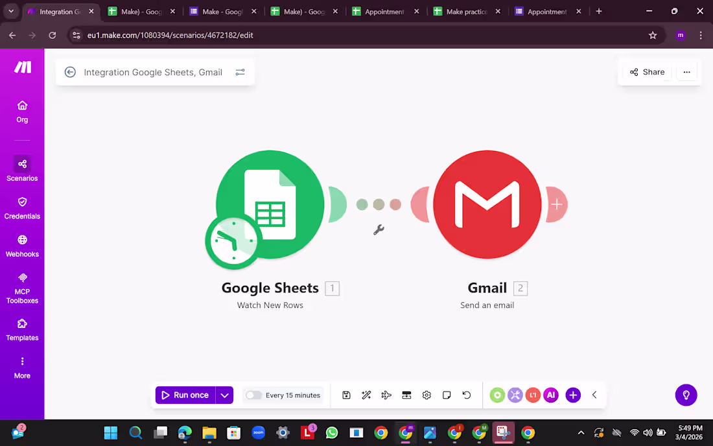
Task: Add another module after Gmail with plus
Action: click(557, 204)
